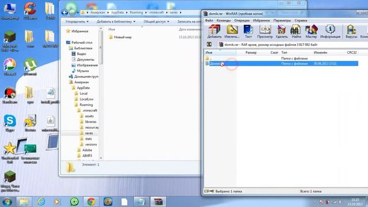This screenshot has height=207, width=368.
Task: Open the Picasa desktop shortcut
Action: point(10,67)
